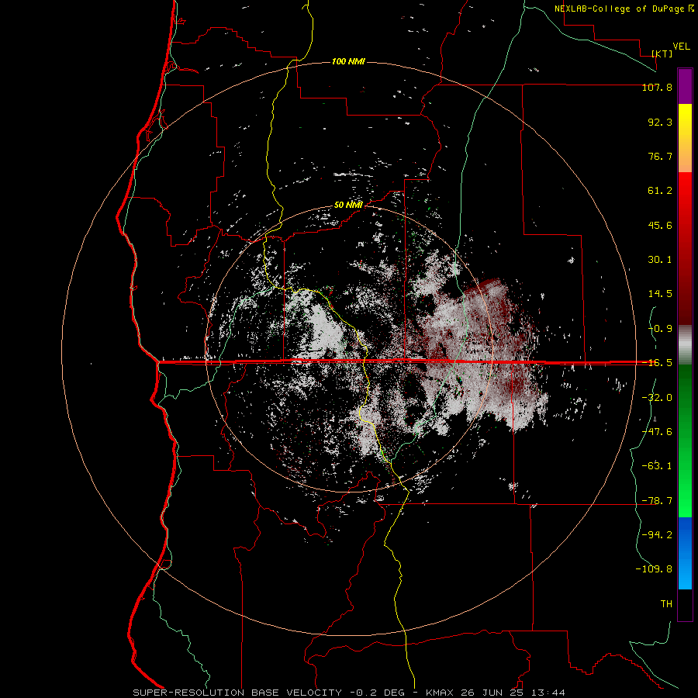Click the -16.5 velocity scale value
The height and width of the screenshot is (698, 698).
click(x=657, y=363)
